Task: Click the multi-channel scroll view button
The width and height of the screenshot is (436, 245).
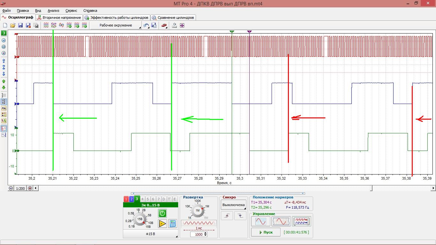Action: [x=301, y=221]
